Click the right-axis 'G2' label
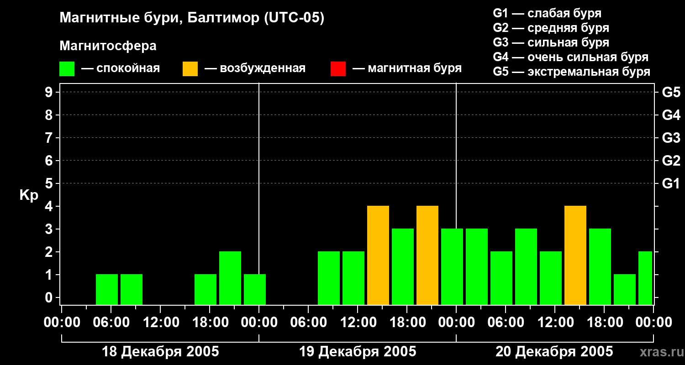Screen dimensions: 685x365 (671, 161)
